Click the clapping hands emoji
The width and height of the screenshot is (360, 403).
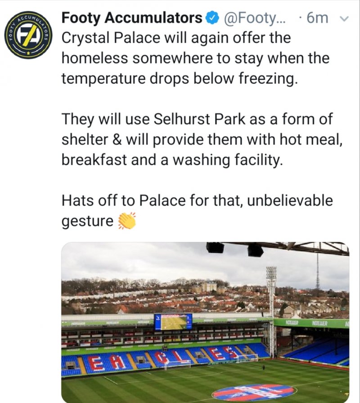coord(126,221)
